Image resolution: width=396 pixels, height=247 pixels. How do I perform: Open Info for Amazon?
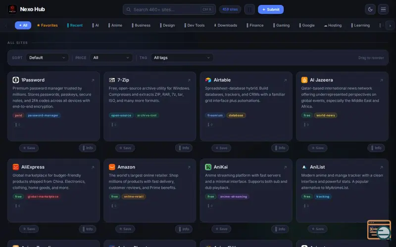184,229
